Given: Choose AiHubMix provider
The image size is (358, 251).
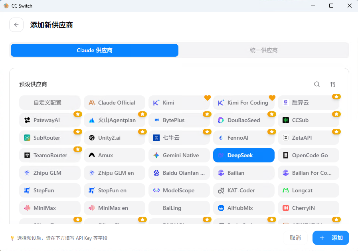Looking at the screenshot, I should tap(243, 208).
